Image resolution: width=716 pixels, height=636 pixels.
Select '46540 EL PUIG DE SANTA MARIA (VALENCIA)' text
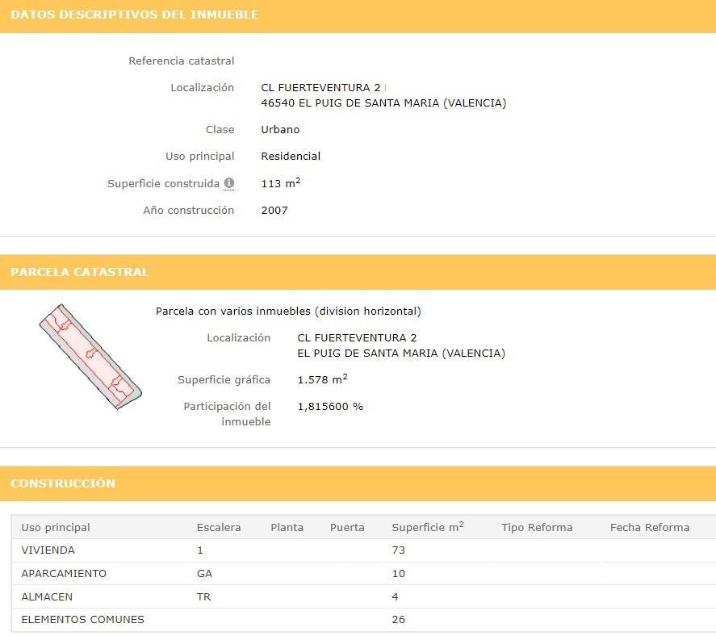coord(383,103)
